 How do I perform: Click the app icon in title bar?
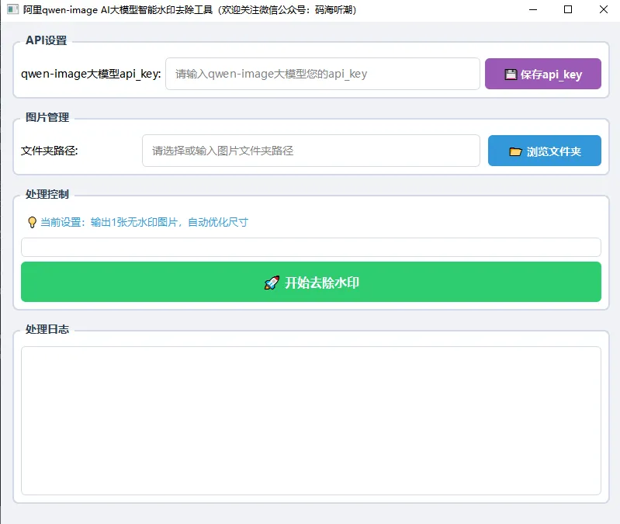[x=12, y=9]
